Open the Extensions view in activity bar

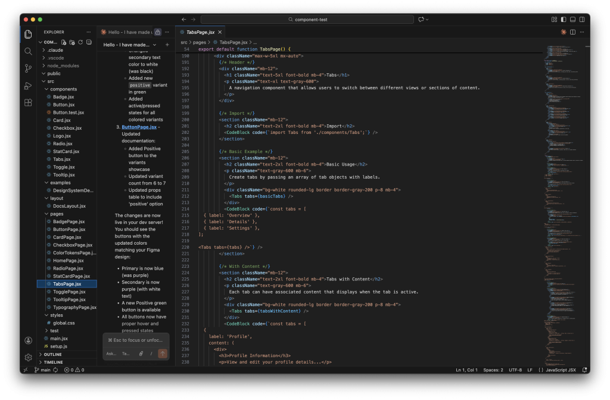[x=28, y=102]
